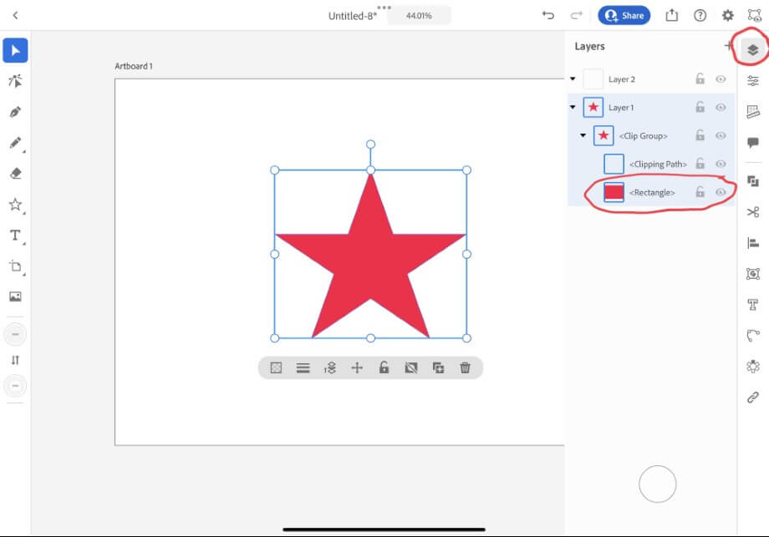Image resolution: width=769 pixels, height=537 pixels.
Task: Add a new layer with plus
Action: tap(728, 46)
